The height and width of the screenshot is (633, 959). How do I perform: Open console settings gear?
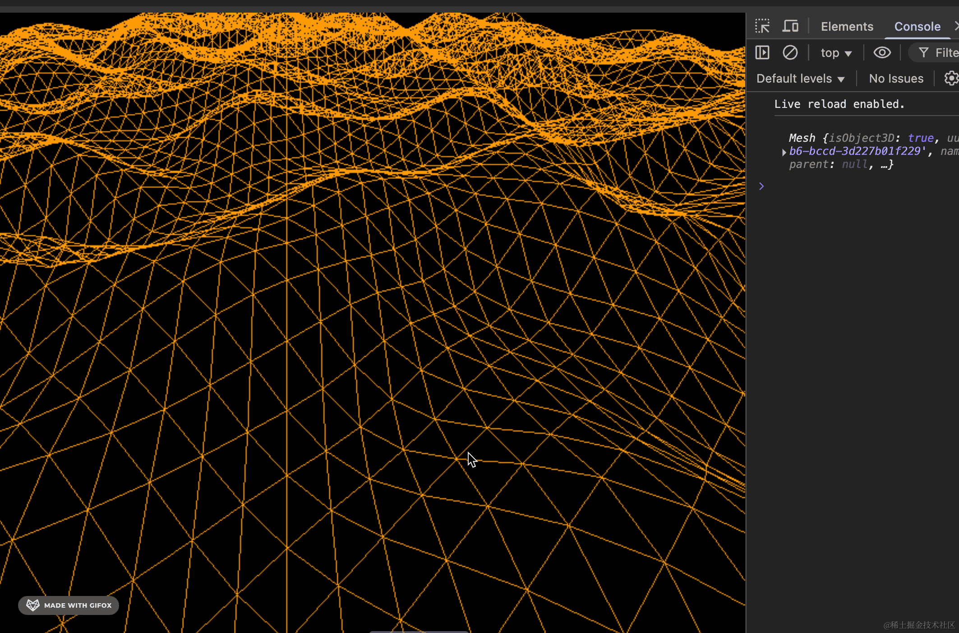[x=951, y=78]
